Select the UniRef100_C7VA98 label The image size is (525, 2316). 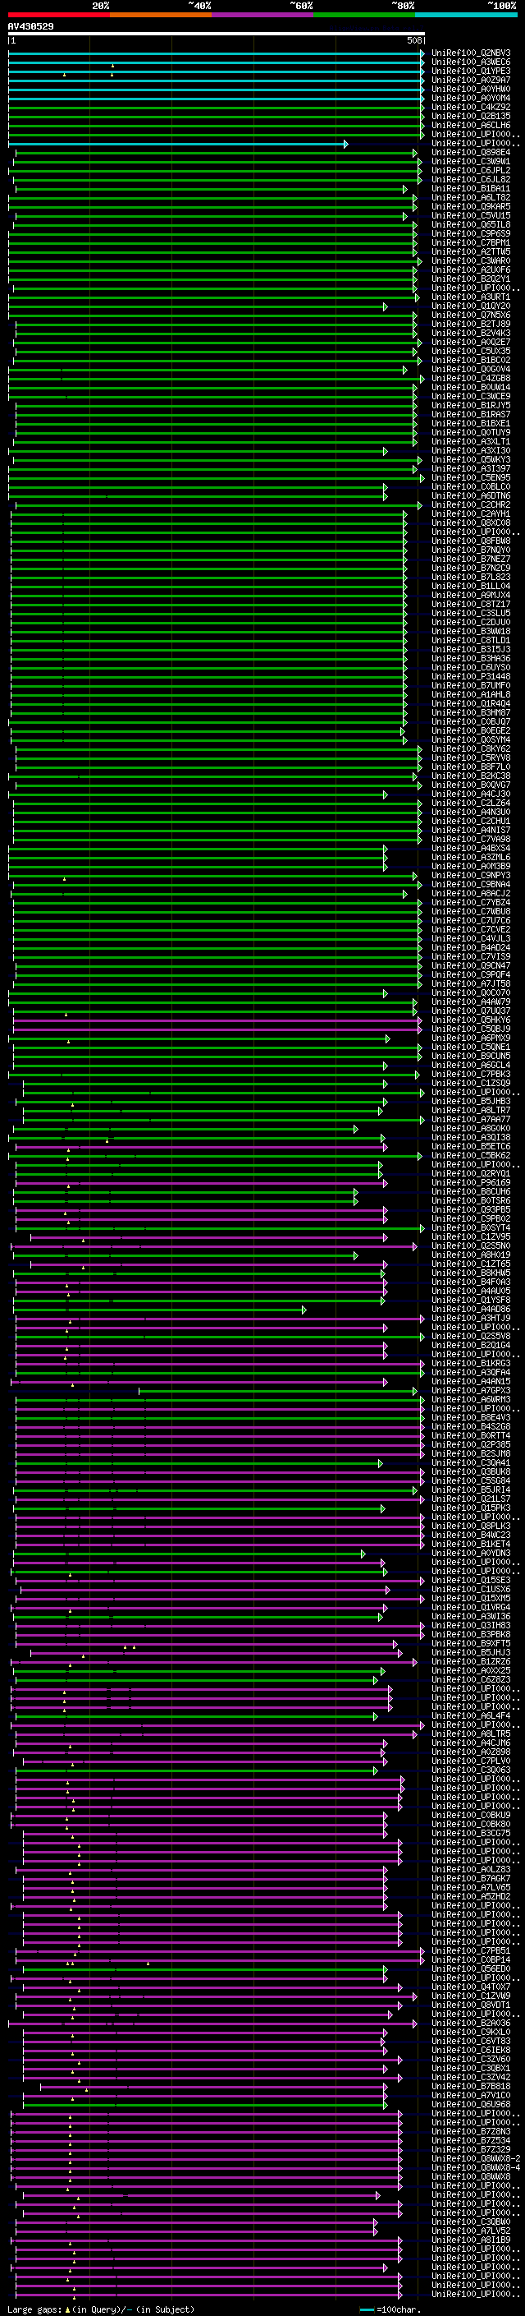pos(470,839)
